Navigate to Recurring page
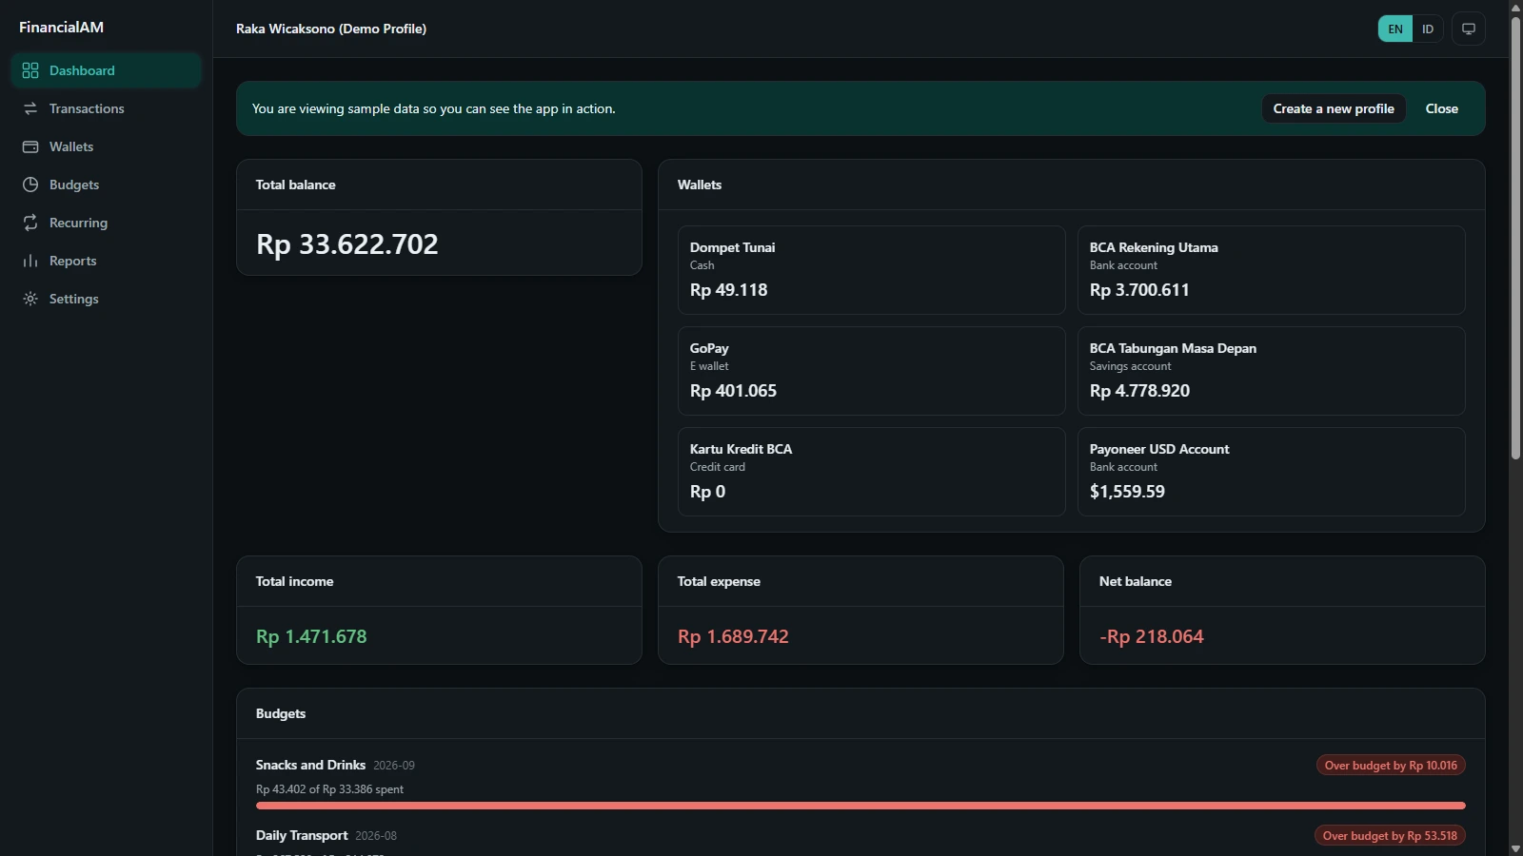 coord(107,223)
